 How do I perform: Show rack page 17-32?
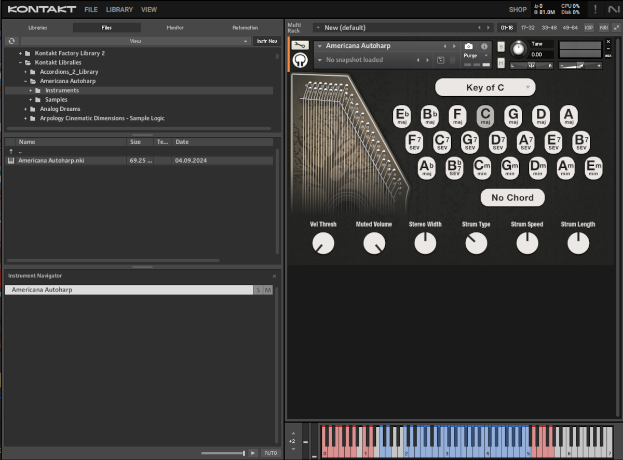click(x=527, y=28)
